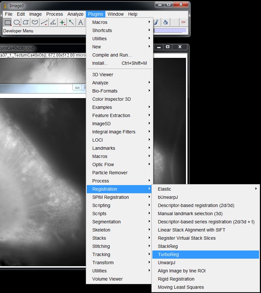This screenshot has height=293, width=261.
Task: Choose Align Image by line ROI
Action: (x=206, y=271)
